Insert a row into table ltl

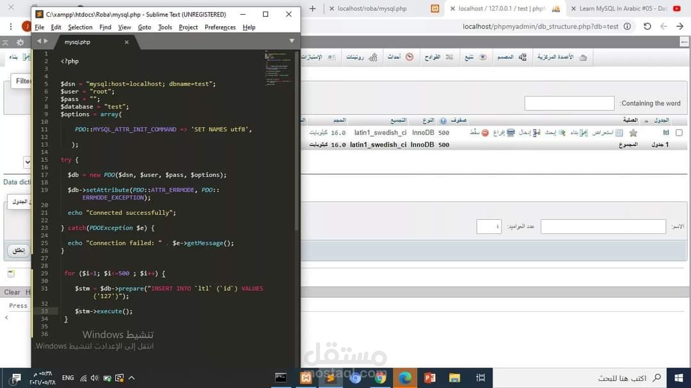(530, 132)
